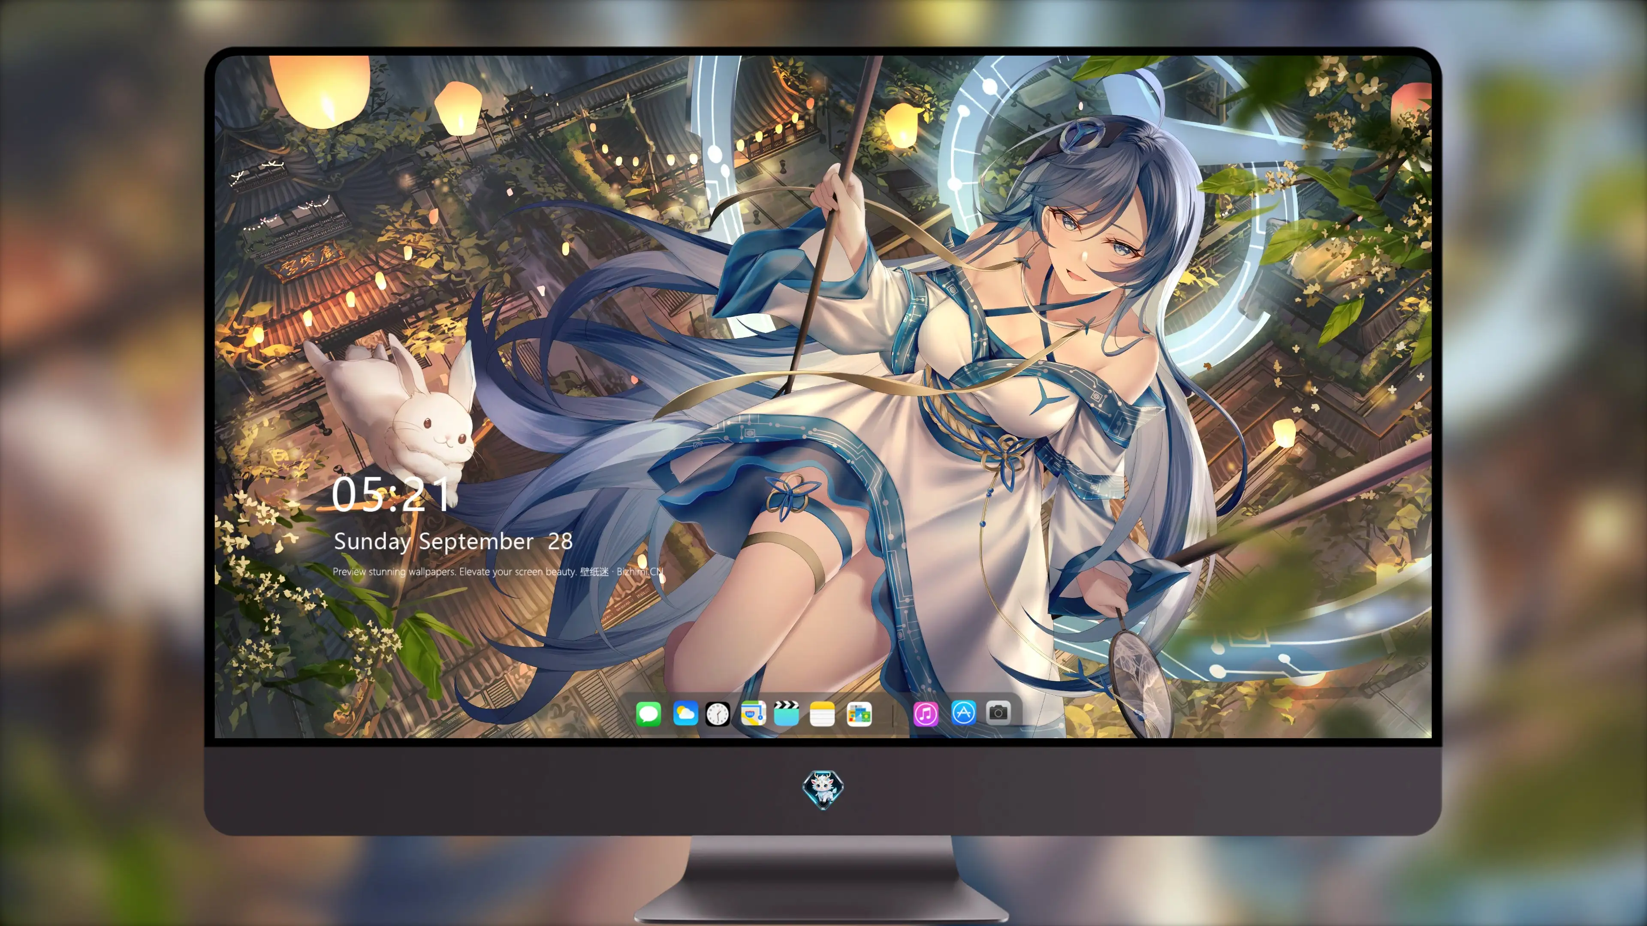Click the 'Preview stunning wallpapers' caption
The width and height of the screenshot is (1647, 926).
coord(498,571)
